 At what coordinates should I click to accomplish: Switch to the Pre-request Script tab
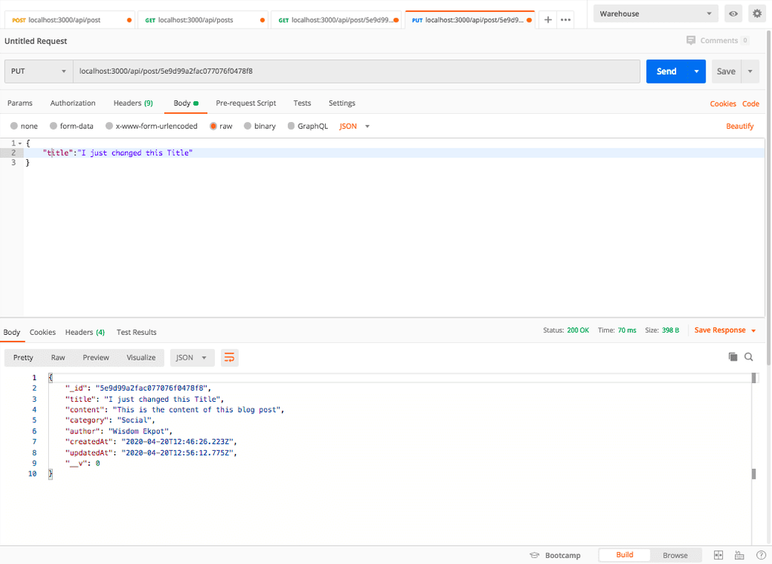point(246,103)
